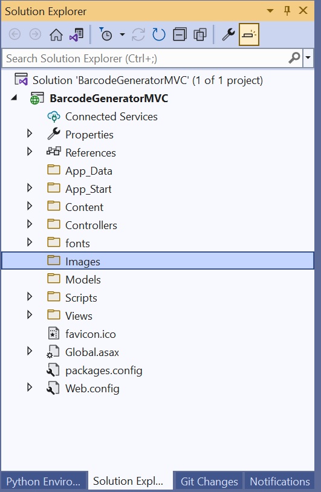
Task: Refresh the Solution Explorer
Action: coord(159,34)
